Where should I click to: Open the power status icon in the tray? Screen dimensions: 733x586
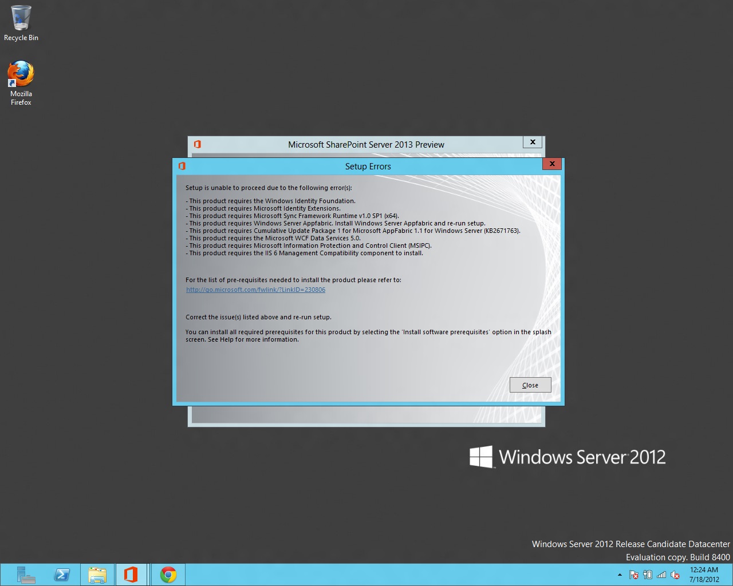coord(647,575)
